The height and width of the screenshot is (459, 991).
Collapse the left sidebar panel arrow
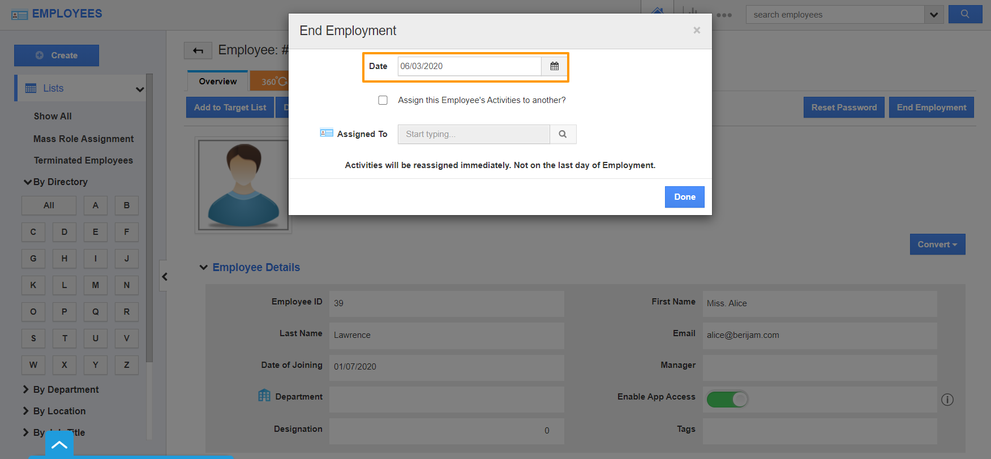point(164,276)
